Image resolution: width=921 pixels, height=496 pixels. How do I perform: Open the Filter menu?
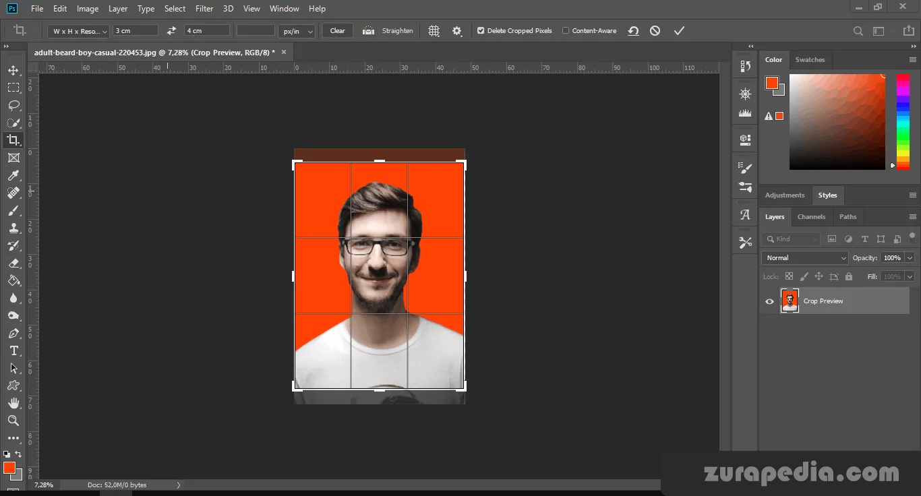tap(204, 9)
